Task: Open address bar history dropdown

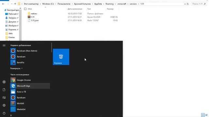Action: (185, 4)
